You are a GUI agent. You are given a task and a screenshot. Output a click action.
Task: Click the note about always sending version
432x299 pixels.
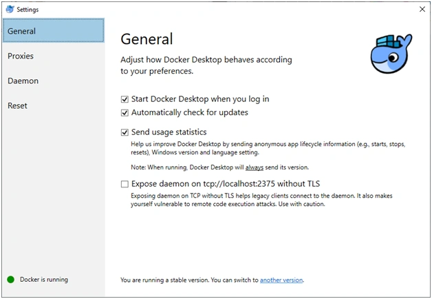click(220, 167)
